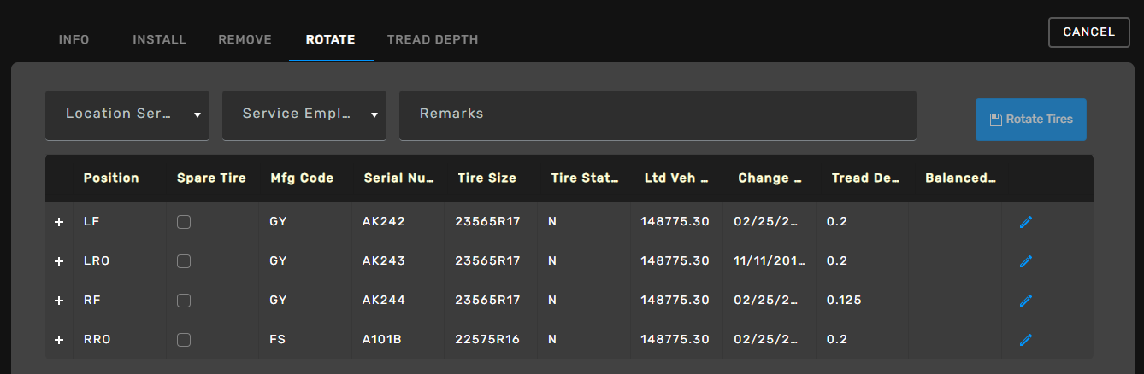1144x374 pixels.
Task: Switch to the Install tab
Action: [159, 40]
